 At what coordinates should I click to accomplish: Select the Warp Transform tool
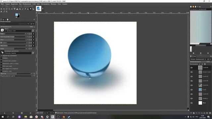17,9
